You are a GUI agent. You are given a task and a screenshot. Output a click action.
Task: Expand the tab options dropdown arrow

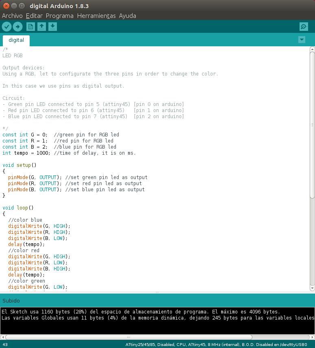click(x=302, y=40)
